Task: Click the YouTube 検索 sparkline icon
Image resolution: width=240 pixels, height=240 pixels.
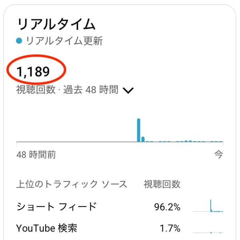Action: [208, 228]
